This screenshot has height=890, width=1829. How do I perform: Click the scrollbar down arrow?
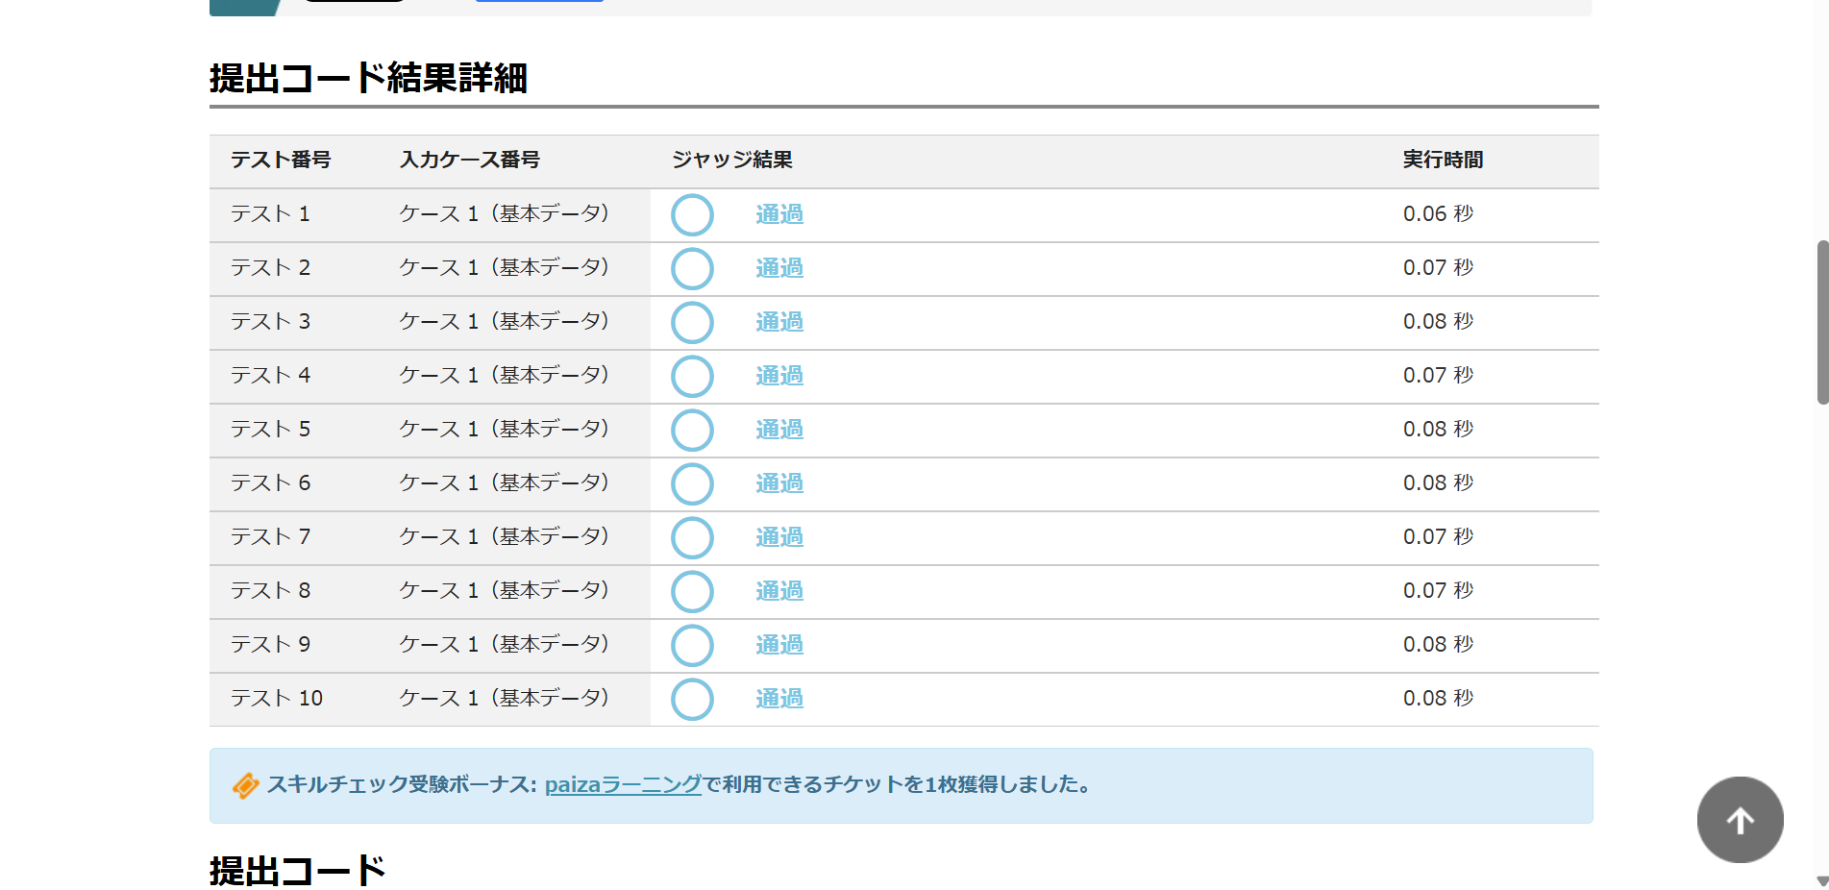(1821, 880)
